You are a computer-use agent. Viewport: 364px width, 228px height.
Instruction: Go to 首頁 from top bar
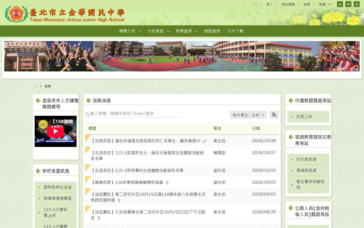[307, 5]
